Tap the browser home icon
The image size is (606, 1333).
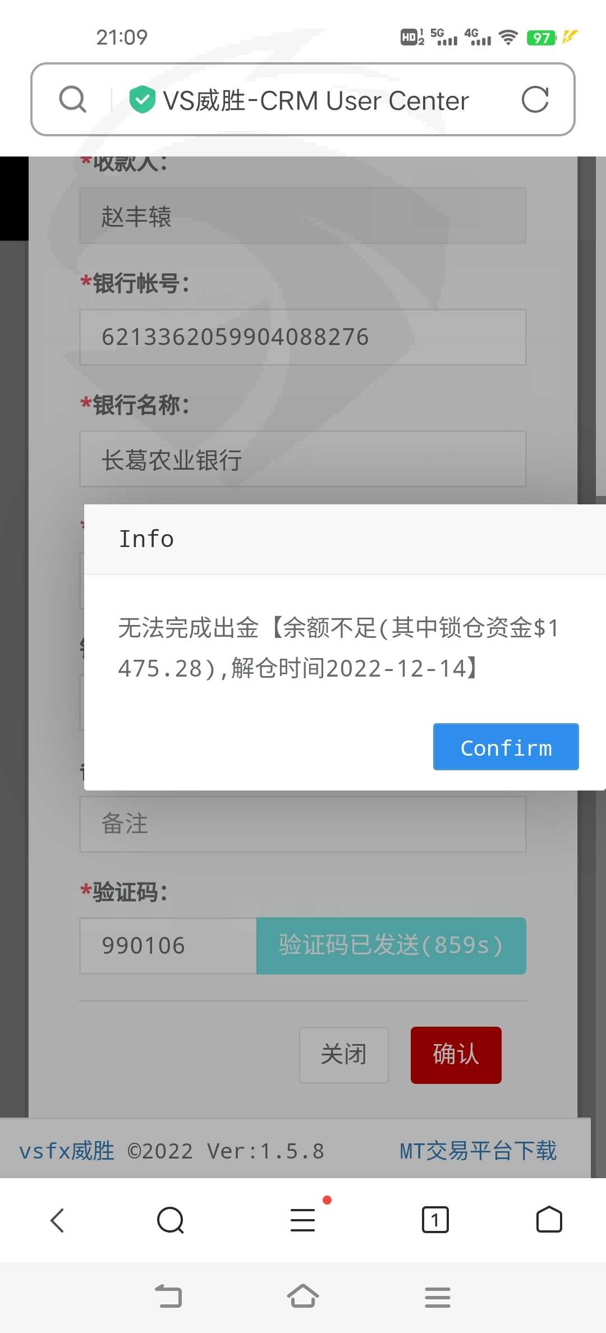549,1220
